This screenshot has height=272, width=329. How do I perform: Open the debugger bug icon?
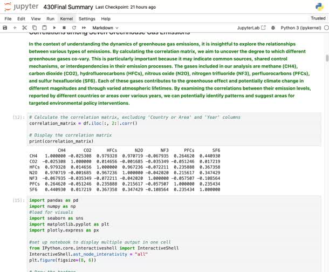coord(275,28)
